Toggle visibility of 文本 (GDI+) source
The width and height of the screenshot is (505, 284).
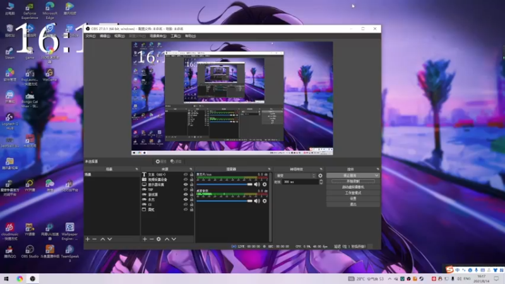(186, 175)
